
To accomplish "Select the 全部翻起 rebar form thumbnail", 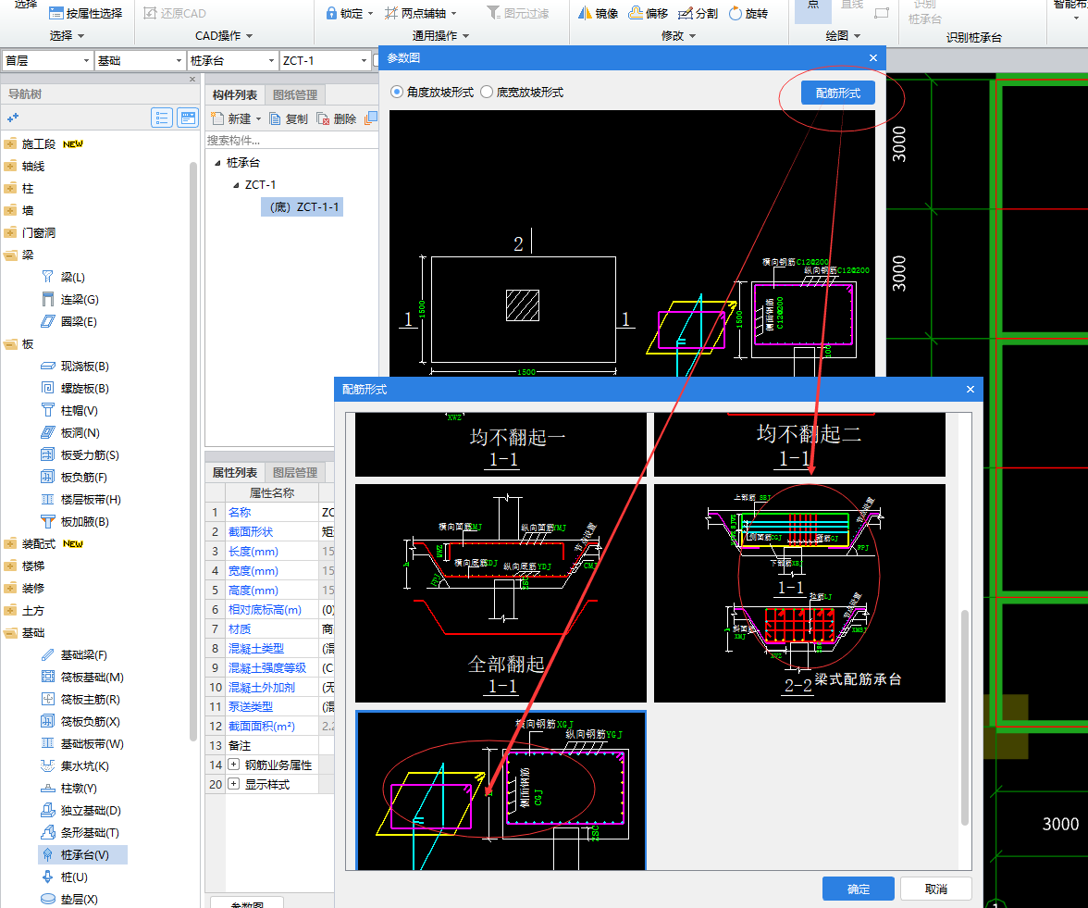I will pos(501,592).
